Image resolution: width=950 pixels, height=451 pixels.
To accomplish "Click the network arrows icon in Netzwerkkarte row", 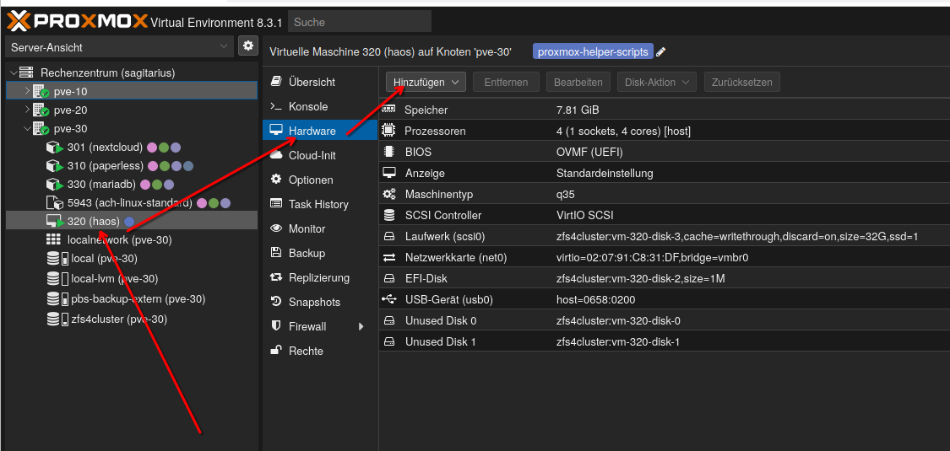I will (389, 258).
